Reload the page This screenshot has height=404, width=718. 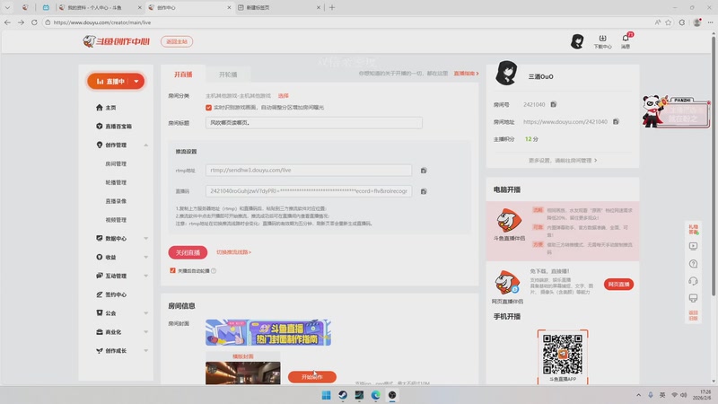pos(34,22)
